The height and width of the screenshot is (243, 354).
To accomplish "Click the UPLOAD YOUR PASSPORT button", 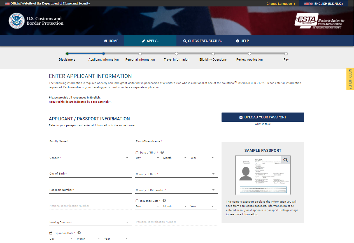I will click(262, 117).
